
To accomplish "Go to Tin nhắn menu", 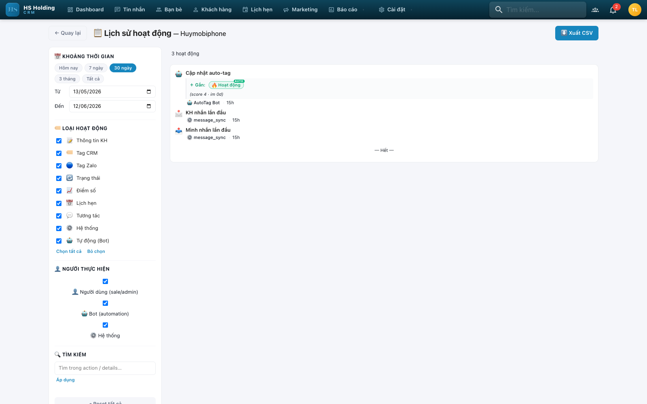I will click(x=130, y=10).
